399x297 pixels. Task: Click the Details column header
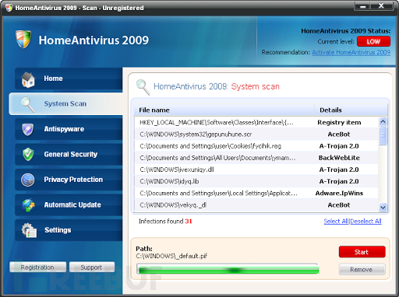click(x=351, y=110)
